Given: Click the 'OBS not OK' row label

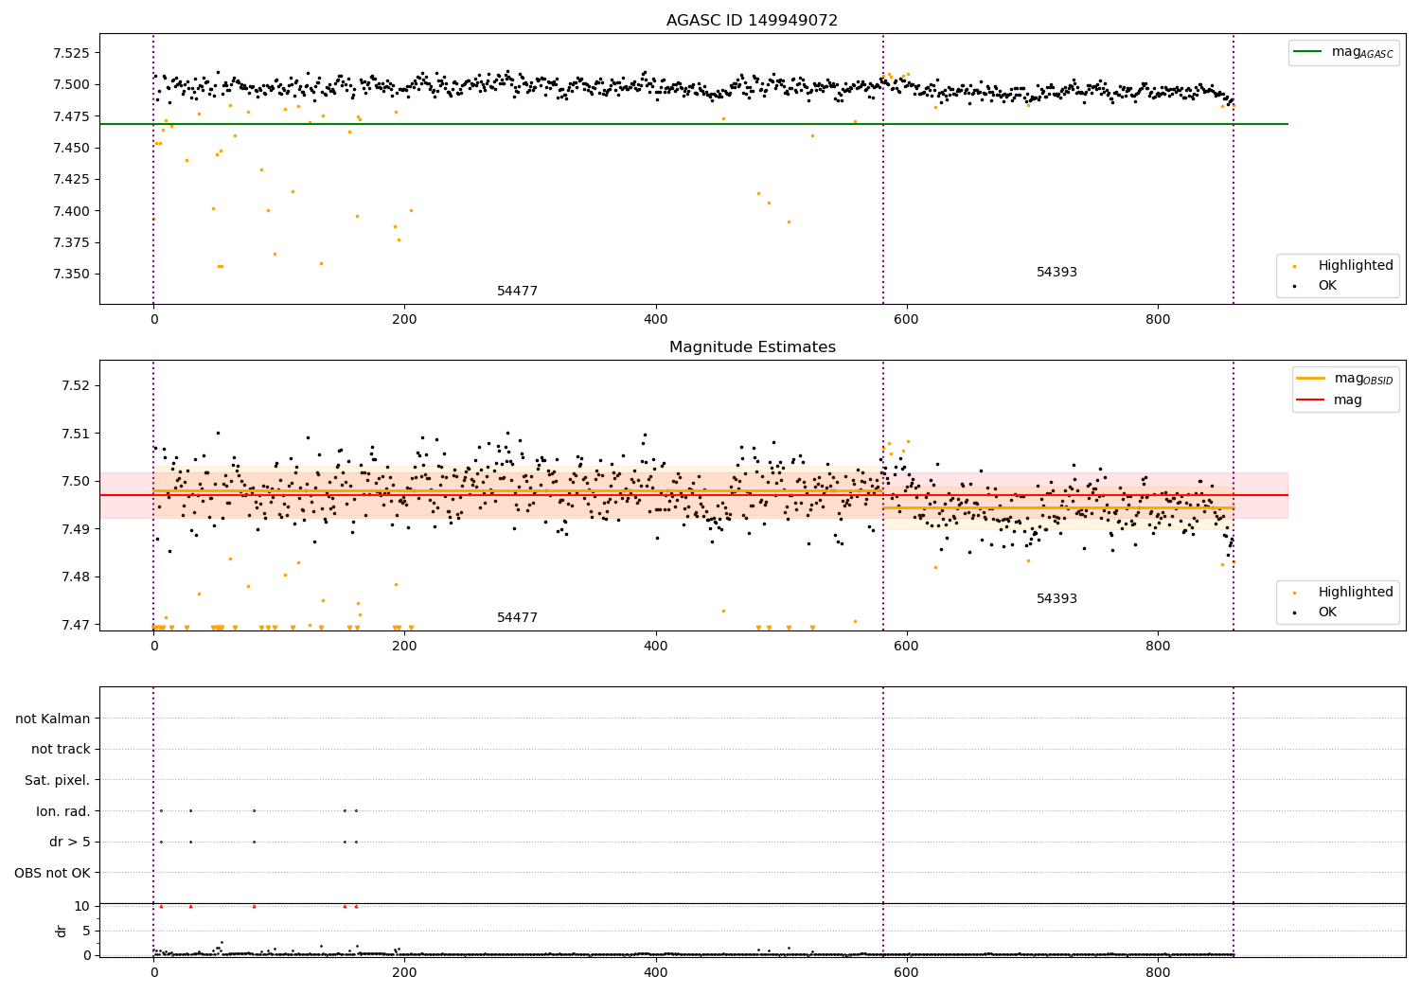Looking at the screenshot, I should click(x=53, y=873).
